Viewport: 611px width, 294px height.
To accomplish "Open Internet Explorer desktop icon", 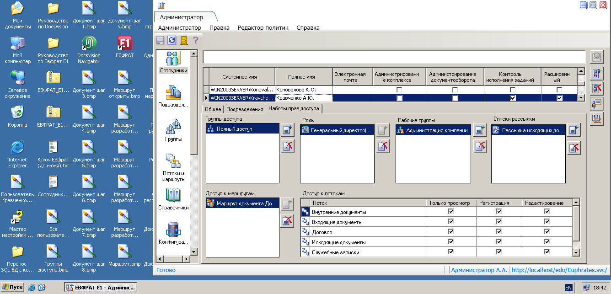I will coord(17,154).
